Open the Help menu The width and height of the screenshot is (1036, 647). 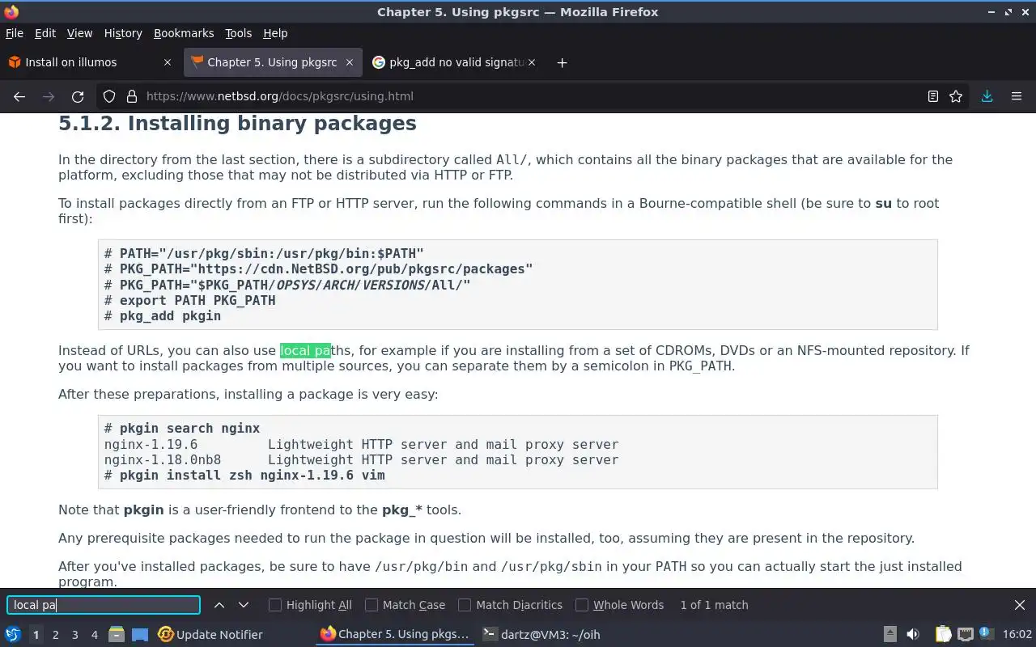275,33
